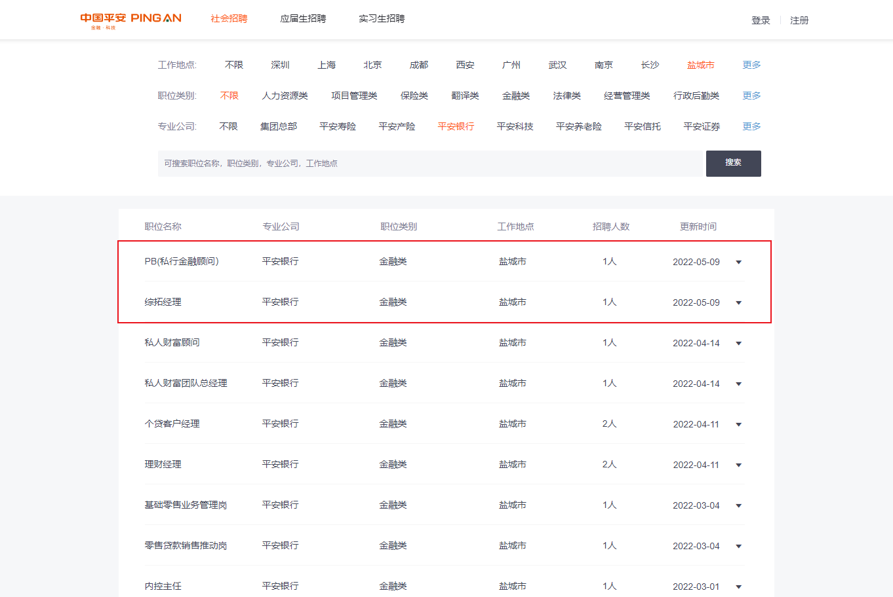Screen dimensions: 893x597
Task: Show more companies via 更多
Action: (751, 126)
